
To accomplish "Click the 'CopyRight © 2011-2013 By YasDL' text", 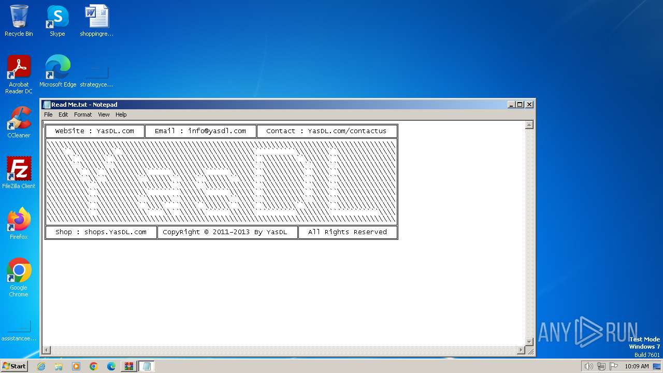I will [225, 232].
